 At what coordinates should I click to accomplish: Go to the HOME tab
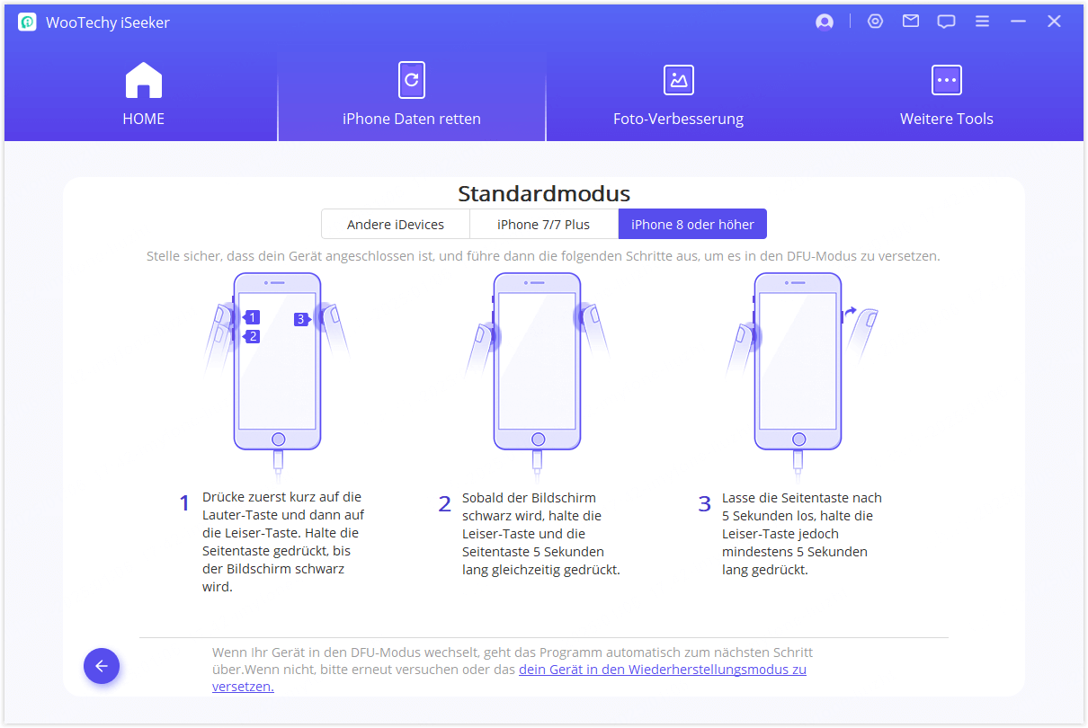point(143,94)
